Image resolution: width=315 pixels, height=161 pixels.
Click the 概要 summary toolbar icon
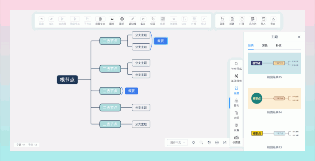pos(163,19)
